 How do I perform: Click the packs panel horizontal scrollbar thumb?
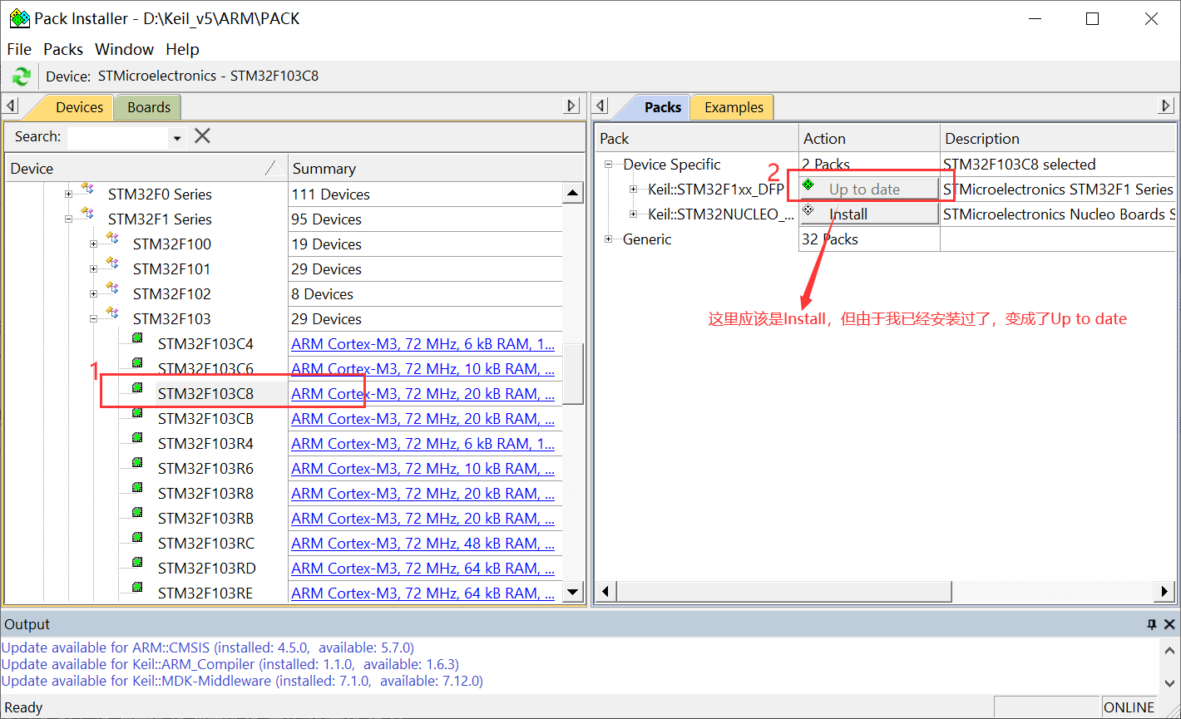tap(784, 591)
